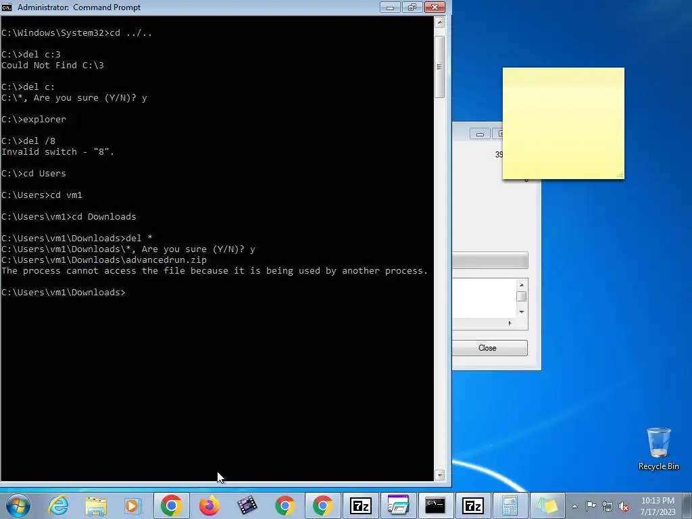Launch Internet Explorer from the taskbar

point(58,505)
